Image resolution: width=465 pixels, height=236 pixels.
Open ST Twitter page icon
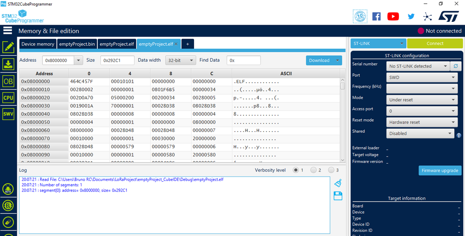click(x=411, y=16)
